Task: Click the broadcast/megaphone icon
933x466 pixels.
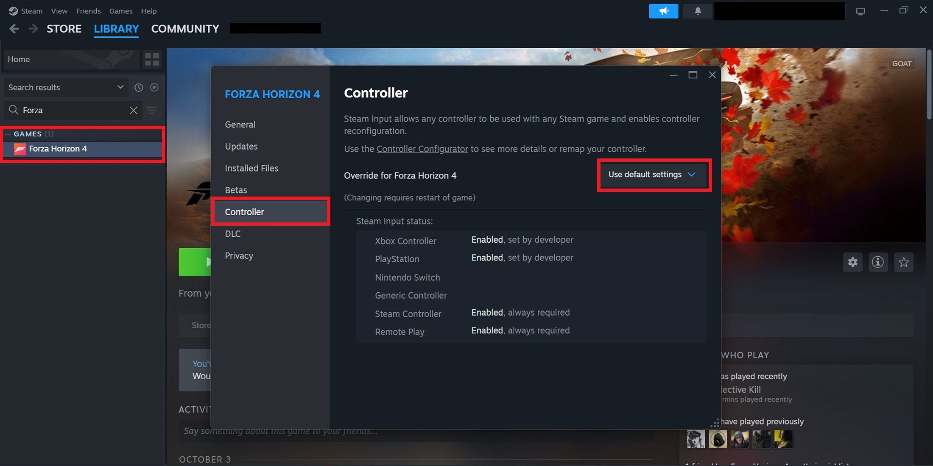Action: tap(663, 10)
